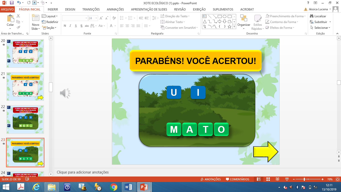Viewport: 341px width, 192px height.
Task: Expand the Selecionar dropdown
Action: (x=321, y=28)
